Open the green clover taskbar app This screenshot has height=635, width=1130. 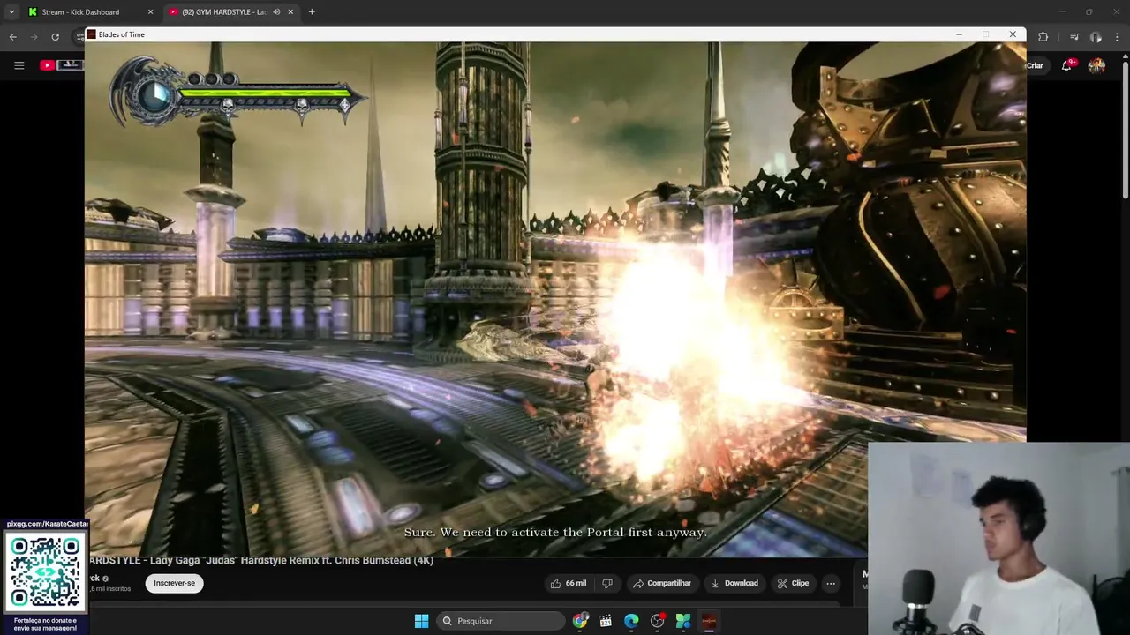683,621
